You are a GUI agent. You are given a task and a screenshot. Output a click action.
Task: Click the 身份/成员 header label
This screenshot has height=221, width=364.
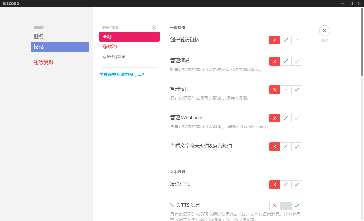(x=110, y=28)
